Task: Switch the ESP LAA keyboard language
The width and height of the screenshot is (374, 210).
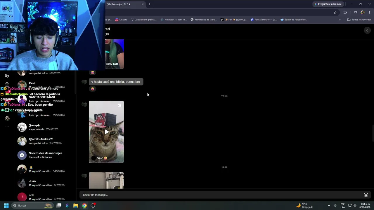Action: coord(343,206)
